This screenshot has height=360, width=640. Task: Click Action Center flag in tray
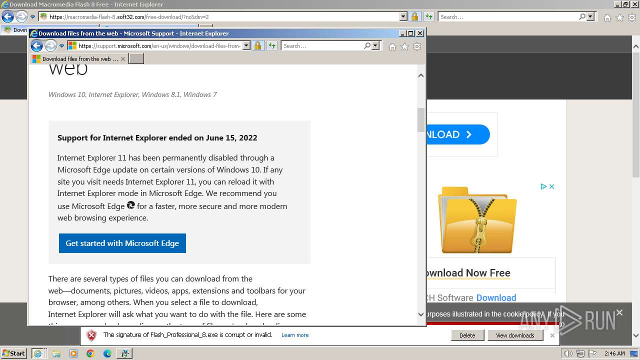coord(592,353)
